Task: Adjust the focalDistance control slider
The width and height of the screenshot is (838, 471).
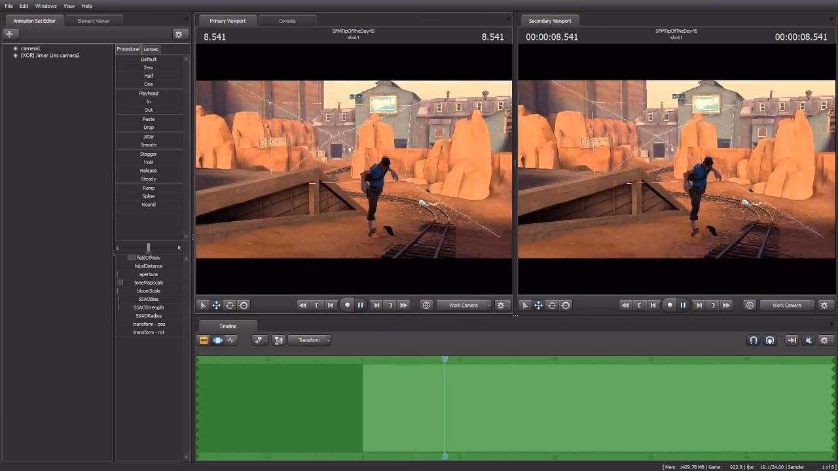Action: [149, 266]
